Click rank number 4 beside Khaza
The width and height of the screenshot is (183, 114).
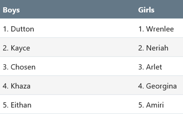[x=6, y=86]
